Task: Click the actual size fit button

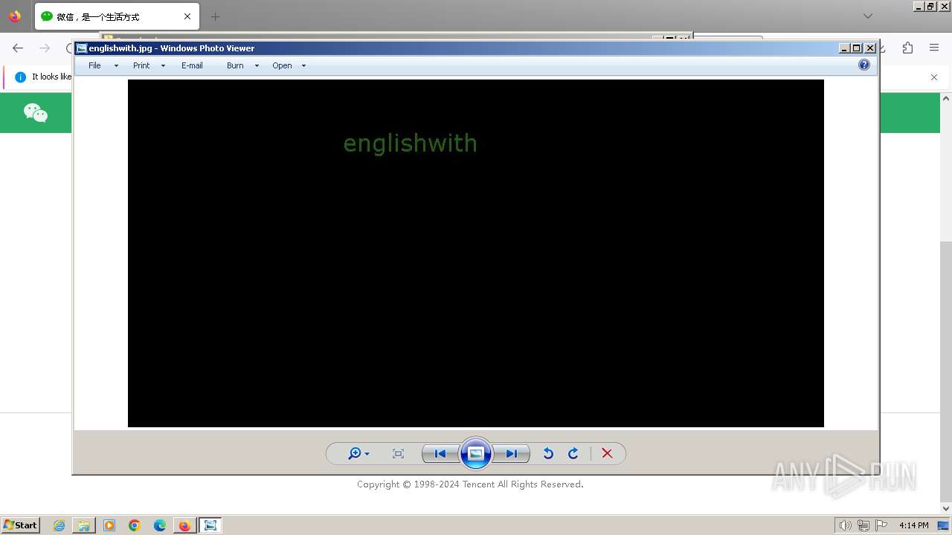Action: click(x=398, y=453)
